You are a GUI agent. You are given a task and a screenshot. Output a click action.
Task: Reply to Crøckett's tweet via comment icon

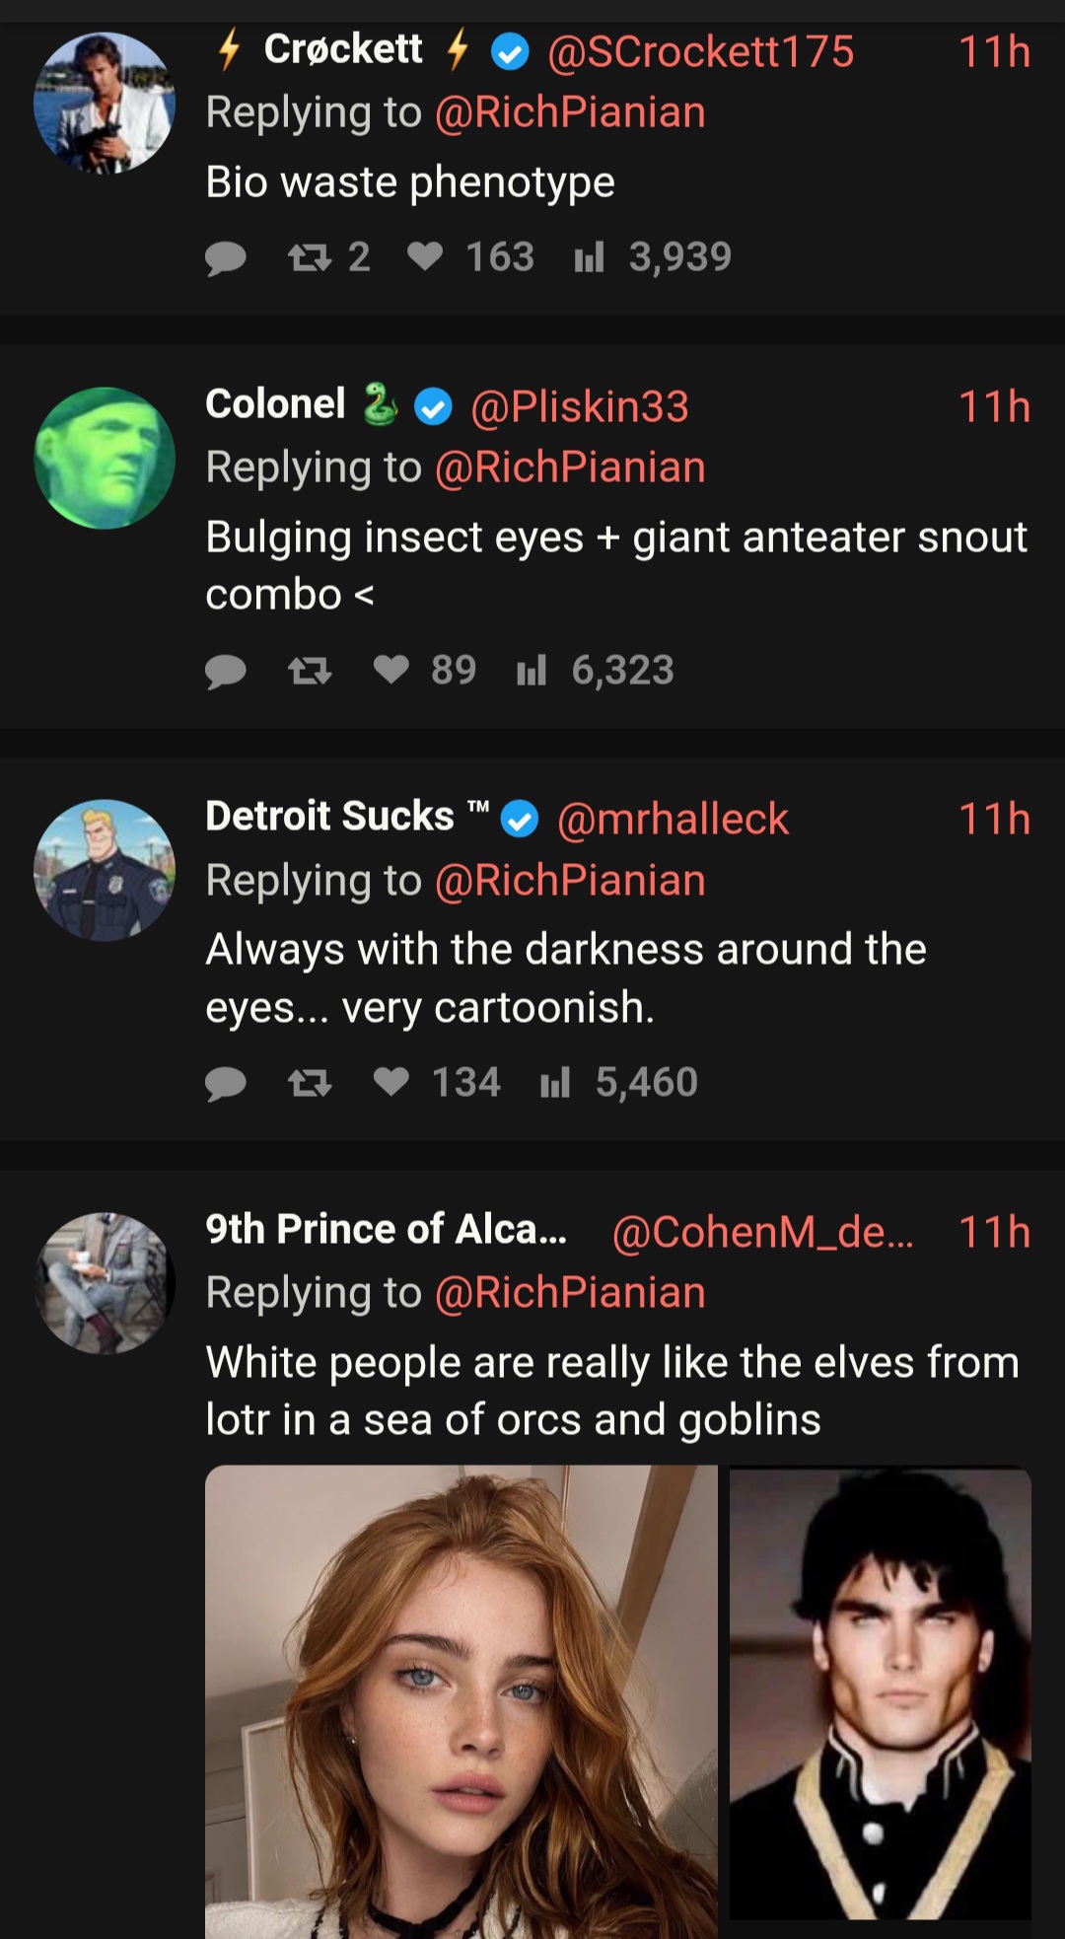click(226, 257)
